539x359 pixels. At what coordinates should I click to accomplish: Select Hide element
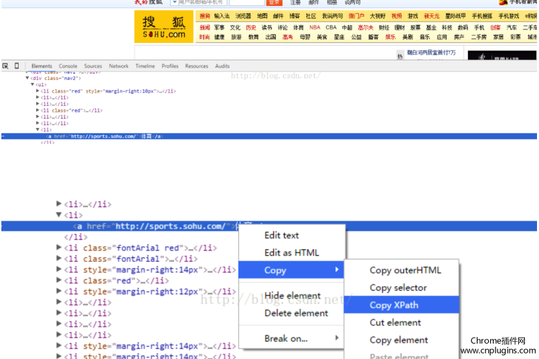click(293, 296)
